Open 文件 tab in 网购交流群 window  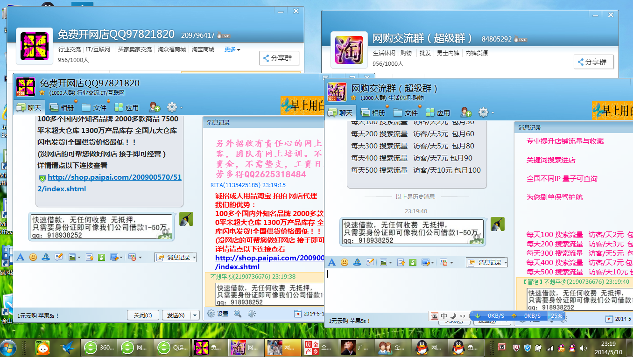(405, 112)
